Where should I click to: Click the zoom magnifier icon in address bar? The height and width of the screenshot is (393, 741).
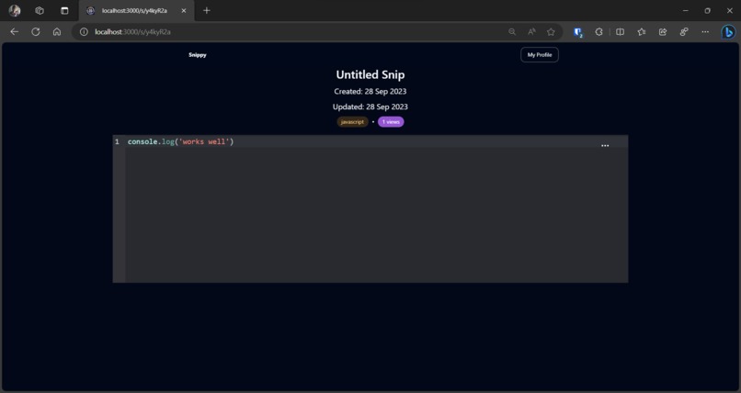pos(512,31)
